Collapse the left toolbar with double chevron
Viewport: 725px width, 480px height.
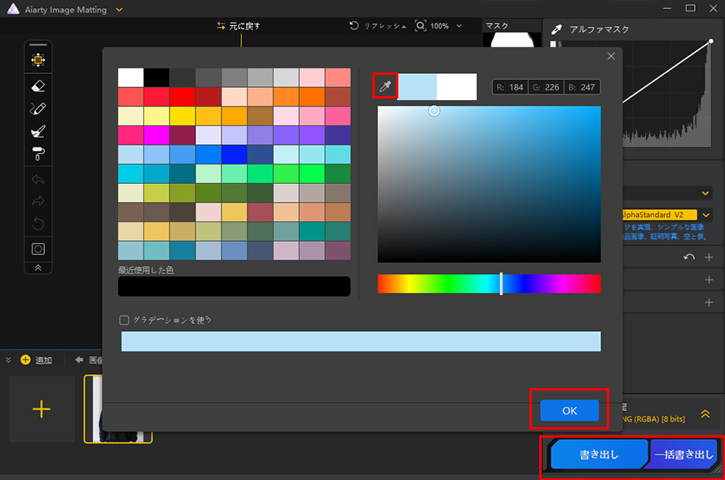pos(38,268)
